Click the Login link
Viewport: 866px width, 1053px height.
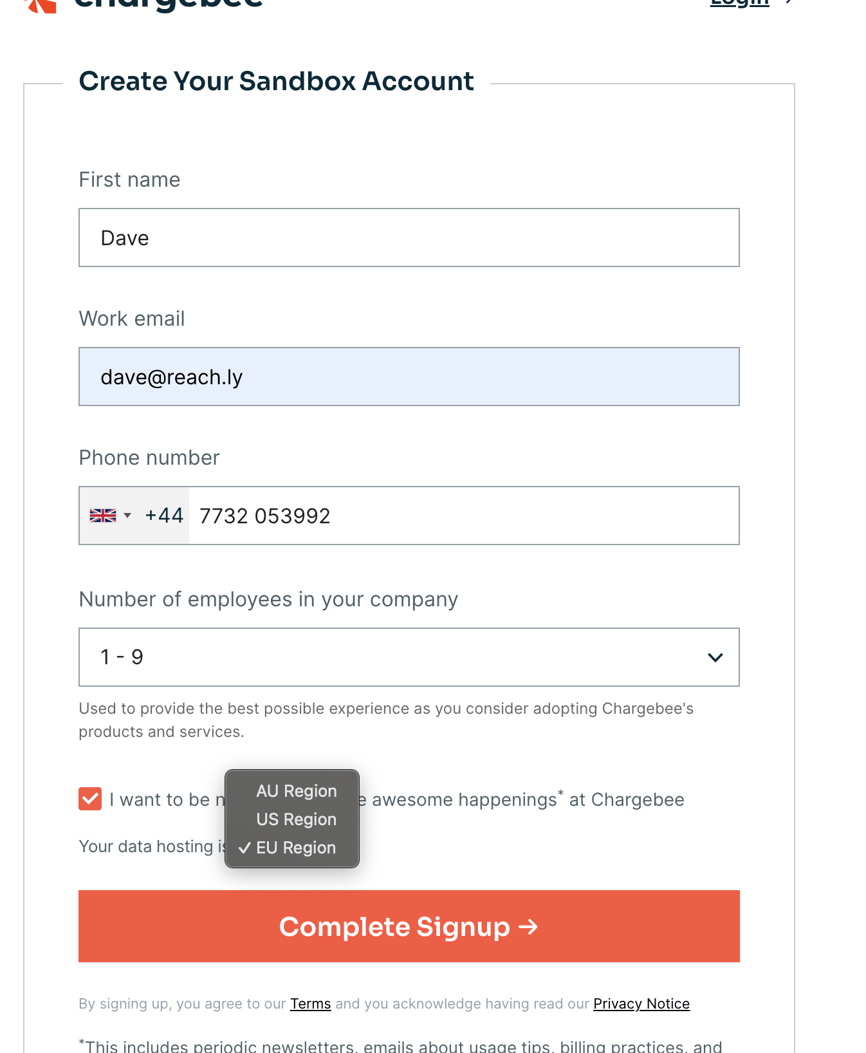click(739, 3)
